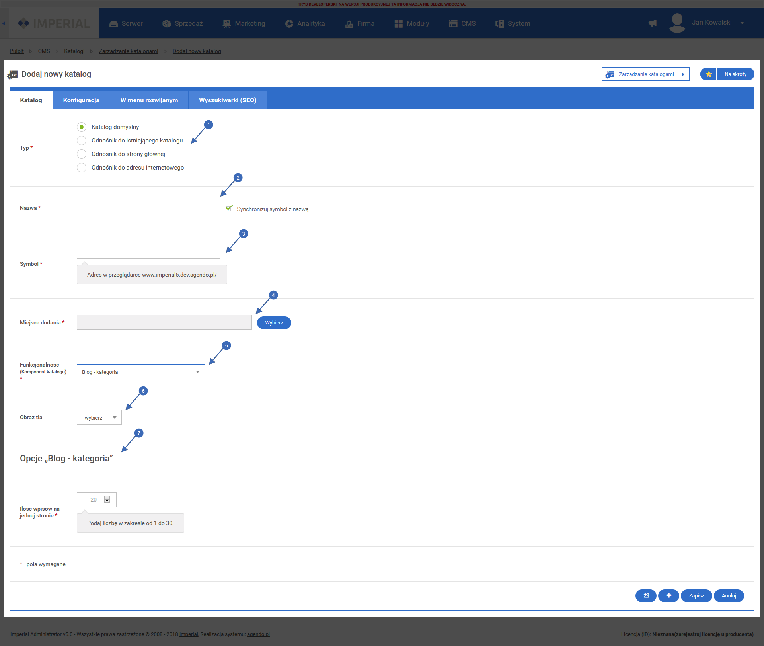This screenshot has height=646, width=764.
Task: Collapse sidebar using left arrow icon
Action: tap(4, 23)
